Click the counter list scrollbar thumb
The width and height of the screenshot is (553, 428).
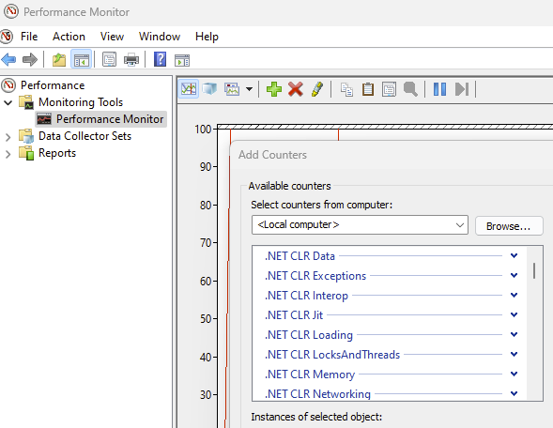[x=534, y=270]
